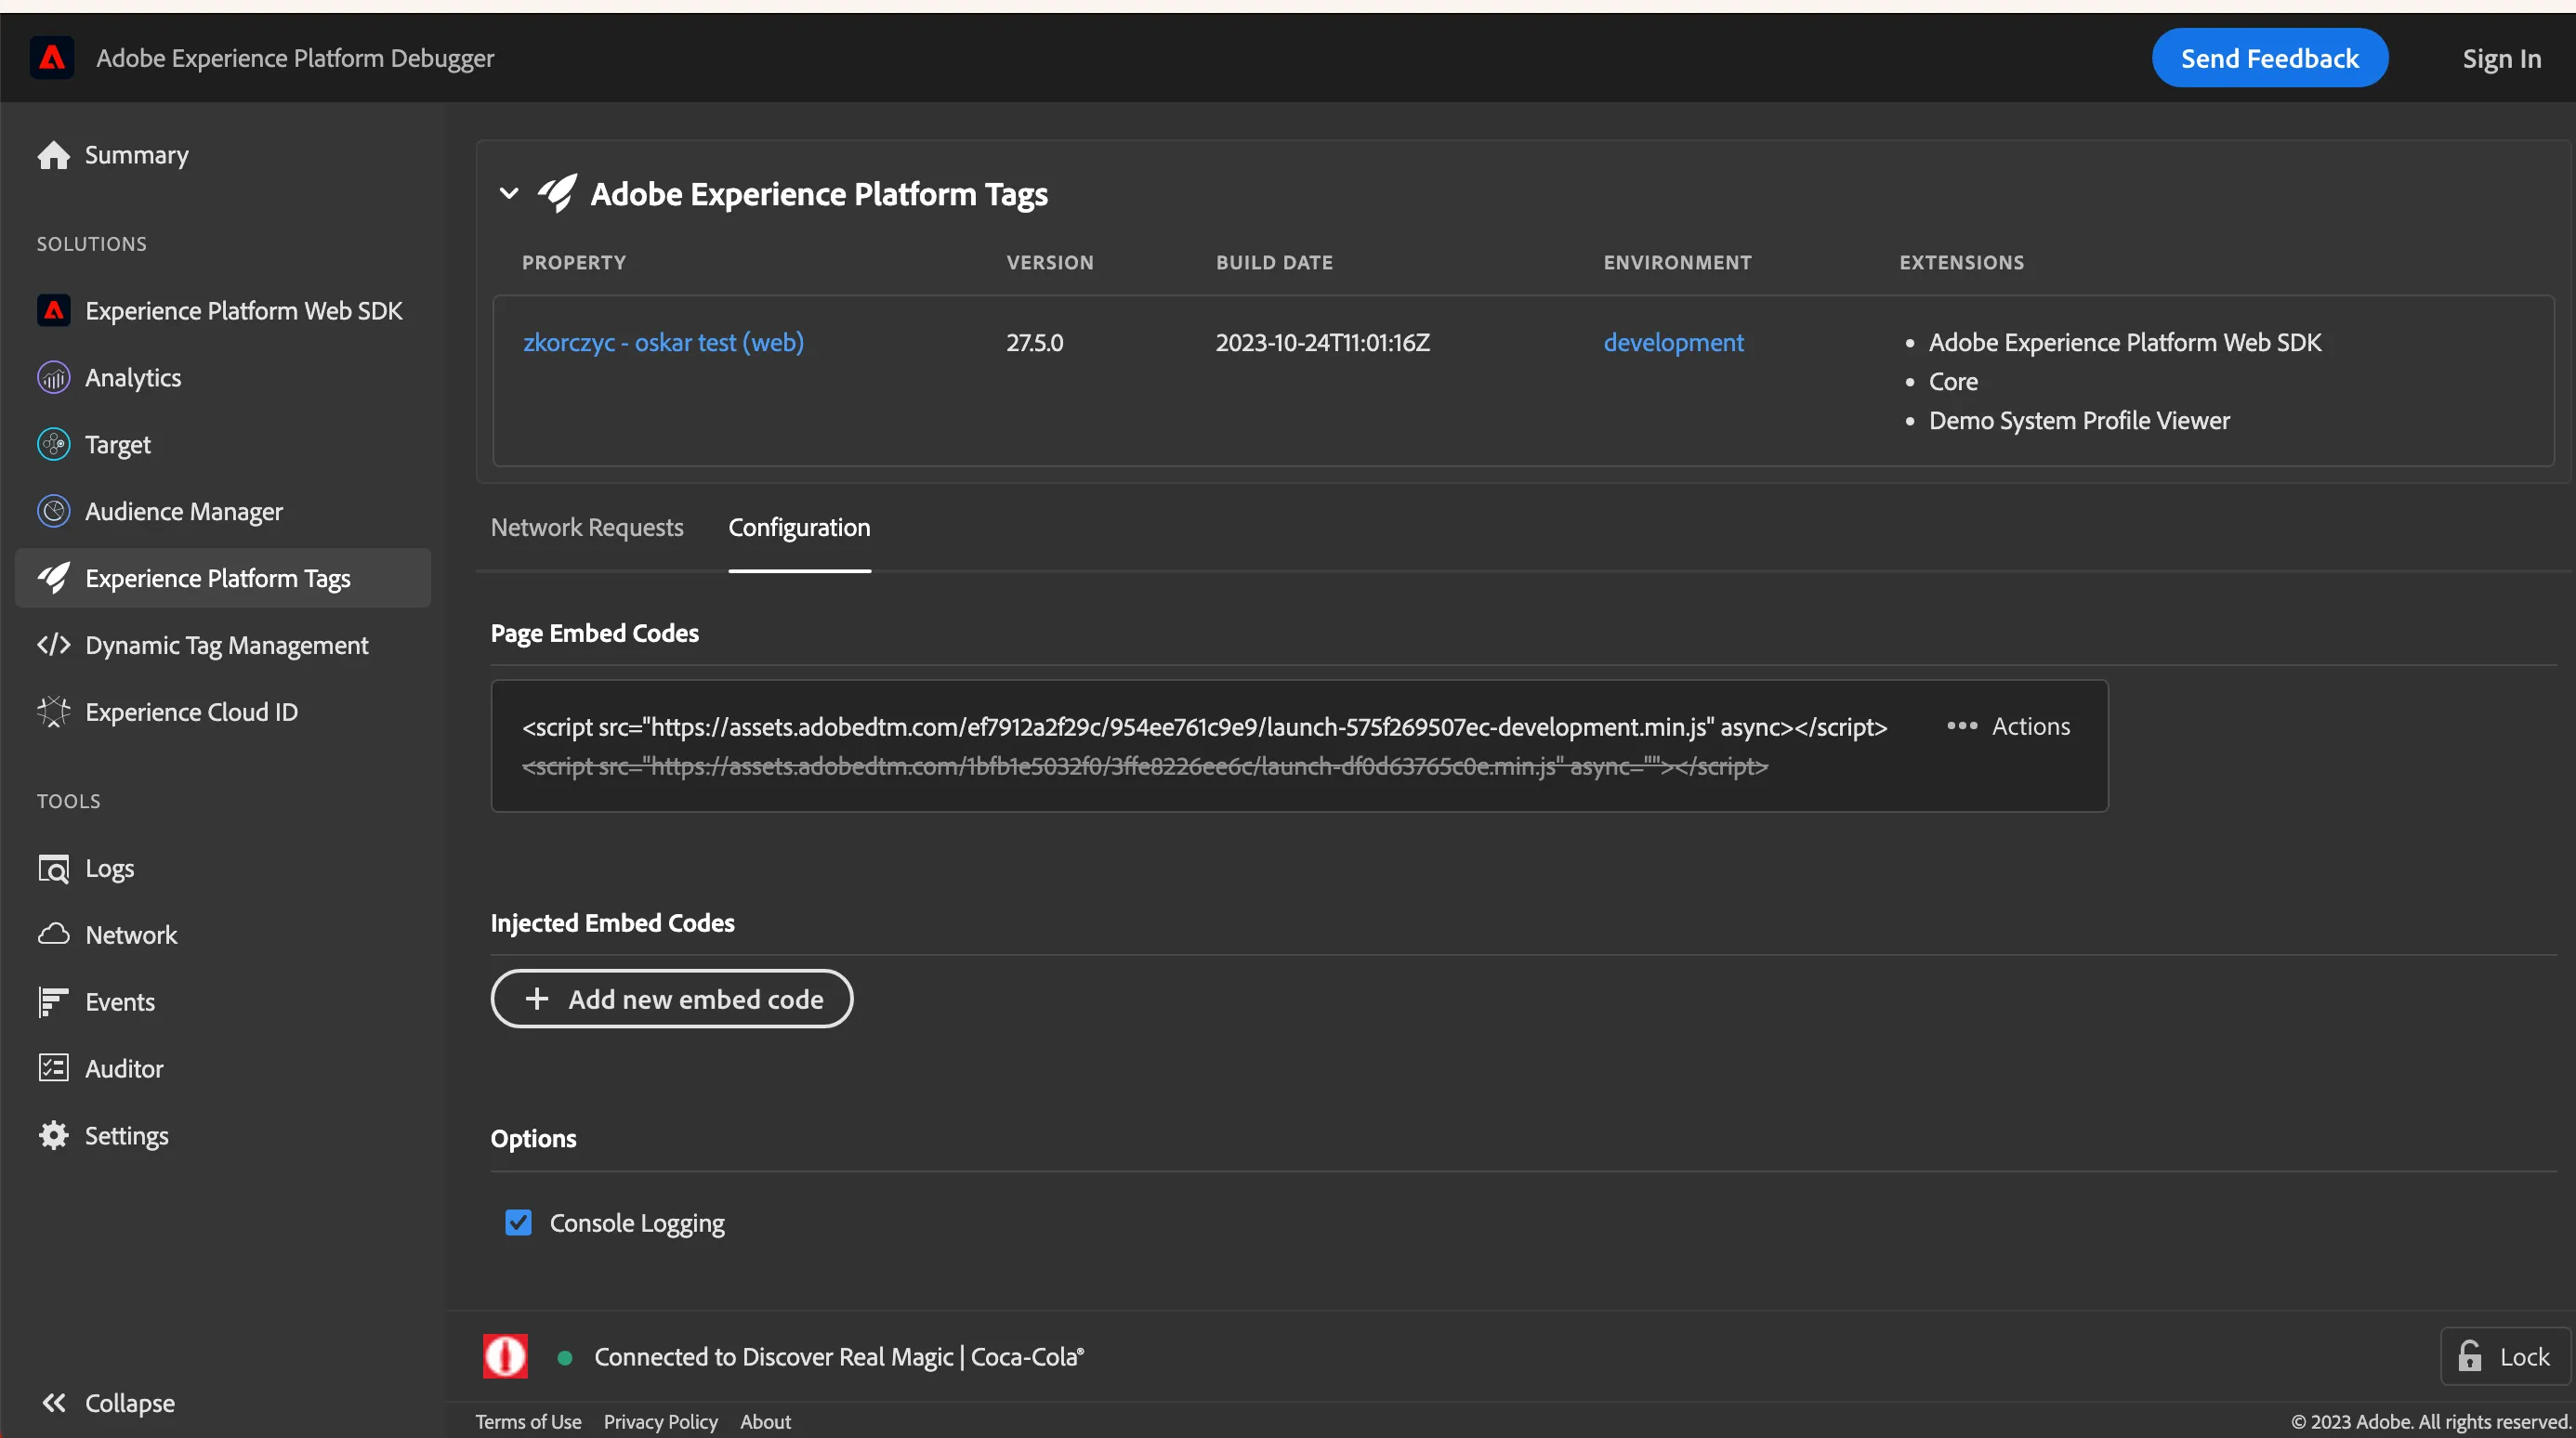
Task: Click the Experience Platform Web SDK icon
Action: coord(54,311)
